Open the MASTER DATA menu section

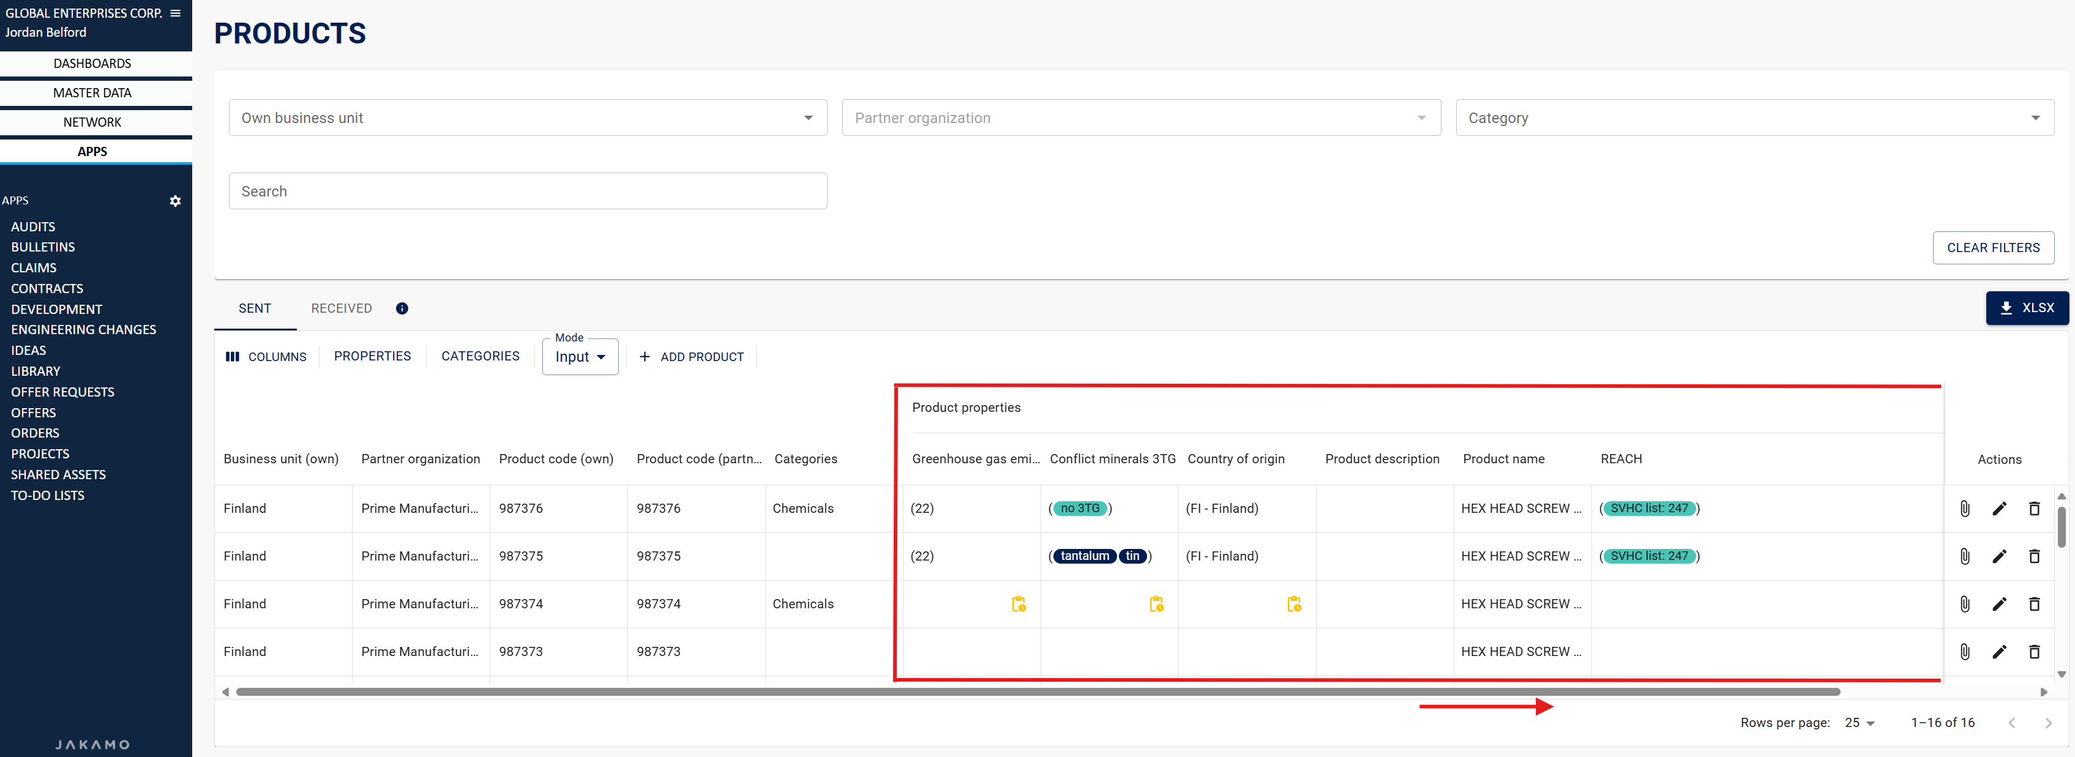(92, 92)
